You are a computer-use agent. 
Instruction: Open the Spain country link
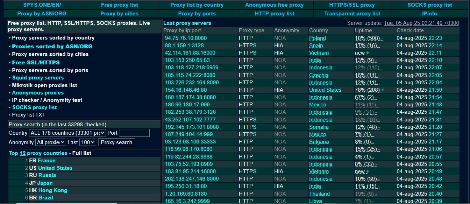coord(316,45)
